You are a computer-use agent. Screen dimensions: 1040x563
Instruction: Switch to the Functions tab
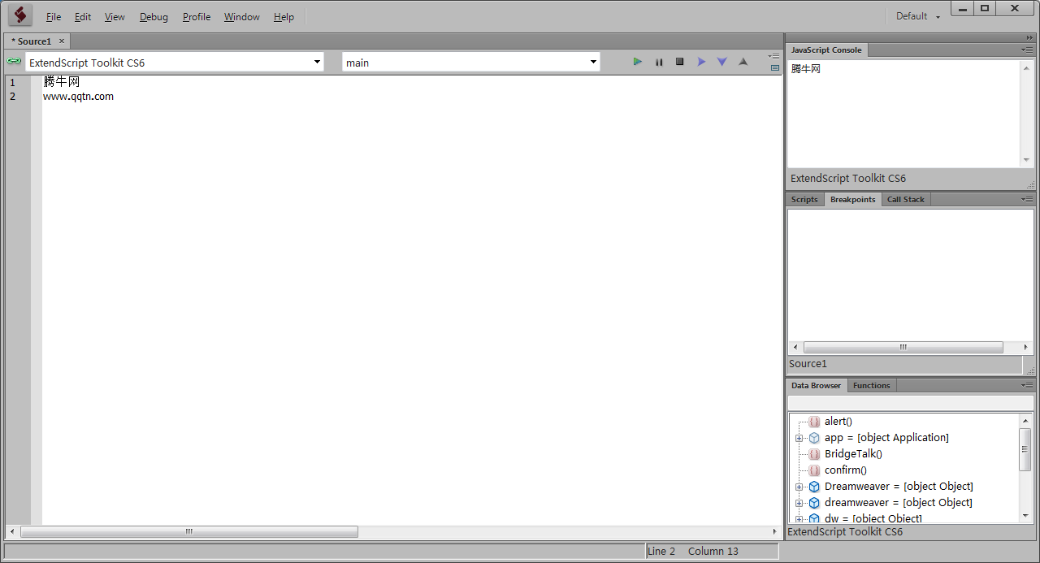tap(872, 385)
